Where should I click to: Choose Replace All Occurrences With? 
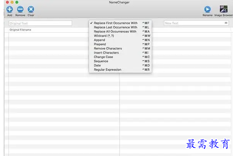[120, 31]
